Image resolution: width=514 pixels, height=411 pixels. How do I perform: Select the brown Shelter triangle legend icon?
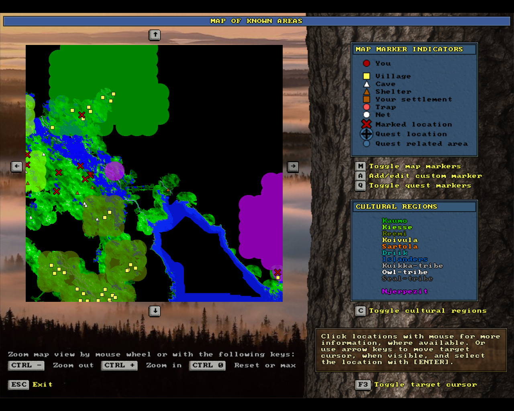pos(366,92)
